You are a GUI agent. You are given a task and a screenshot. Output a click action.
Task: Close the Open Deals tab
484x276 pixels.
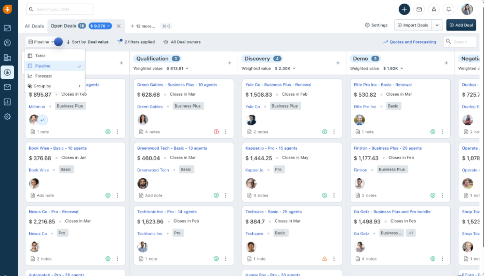[118, 26]
